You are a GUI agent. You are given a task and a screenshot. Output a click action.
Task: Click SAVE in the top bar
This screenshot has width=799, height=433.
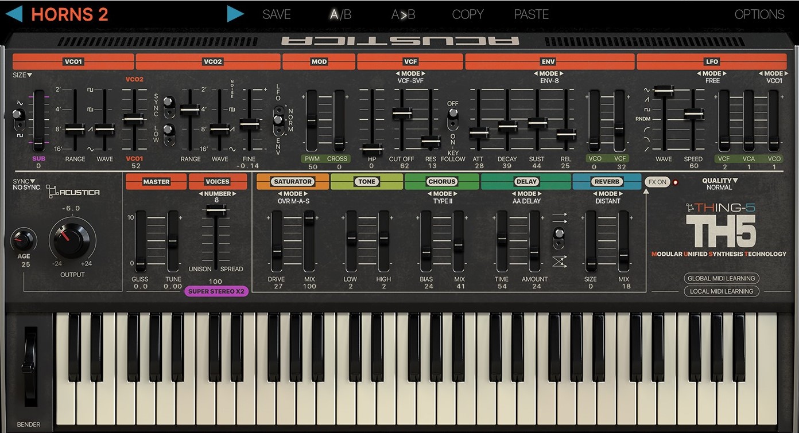pos(277,14)
